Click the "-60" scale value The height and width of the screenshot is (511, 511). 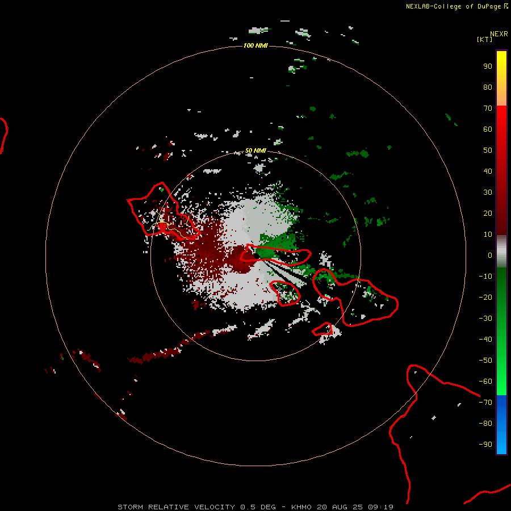(485, 382)
